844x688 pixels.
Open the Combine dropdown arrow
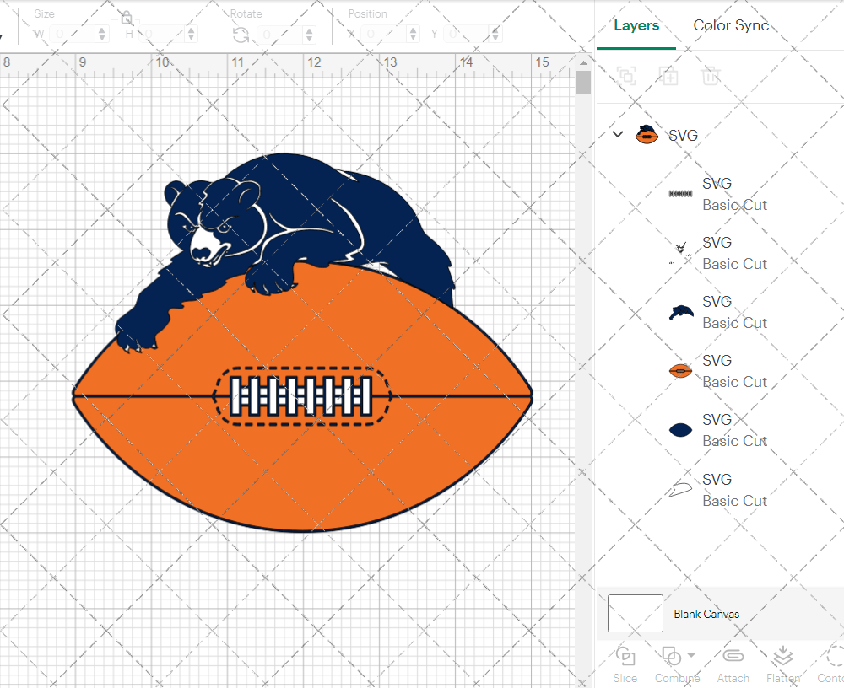[692, 655]
